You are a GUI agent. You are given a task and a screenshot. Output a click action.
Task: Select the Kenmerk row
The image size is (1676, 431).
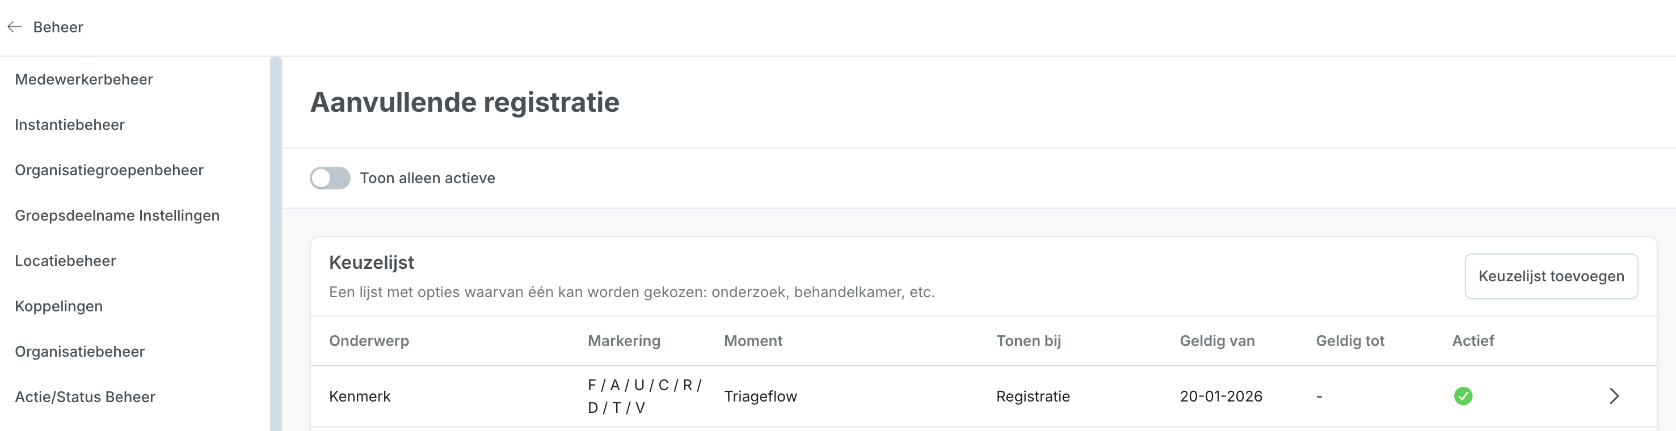(x=983, y=396)
